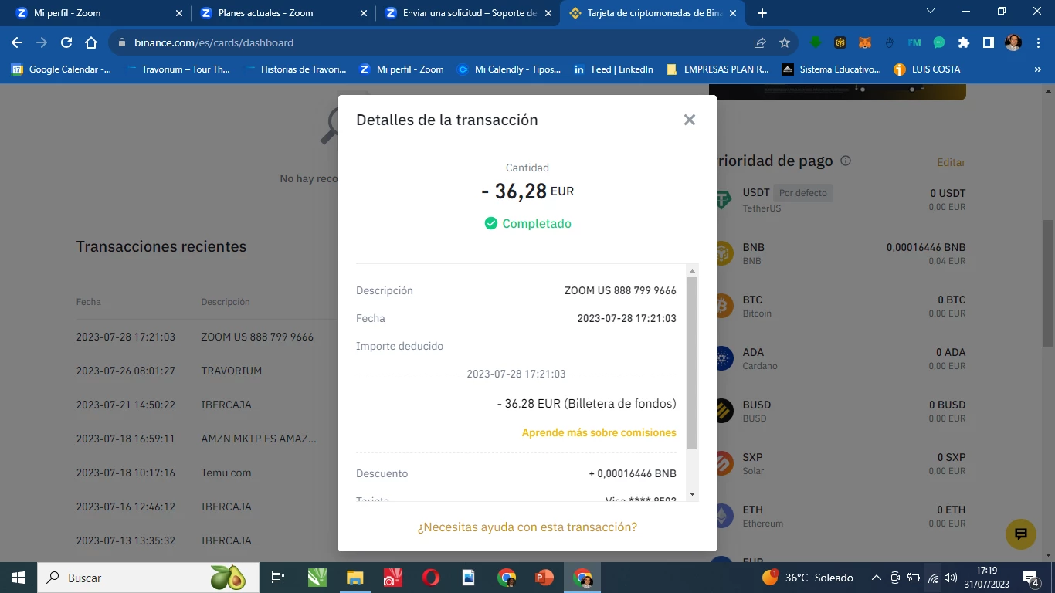1055x593 pixels.
Task: Select the ETH Ethereum coin icon
Action: pyautogui.click(x=723, y=516)
